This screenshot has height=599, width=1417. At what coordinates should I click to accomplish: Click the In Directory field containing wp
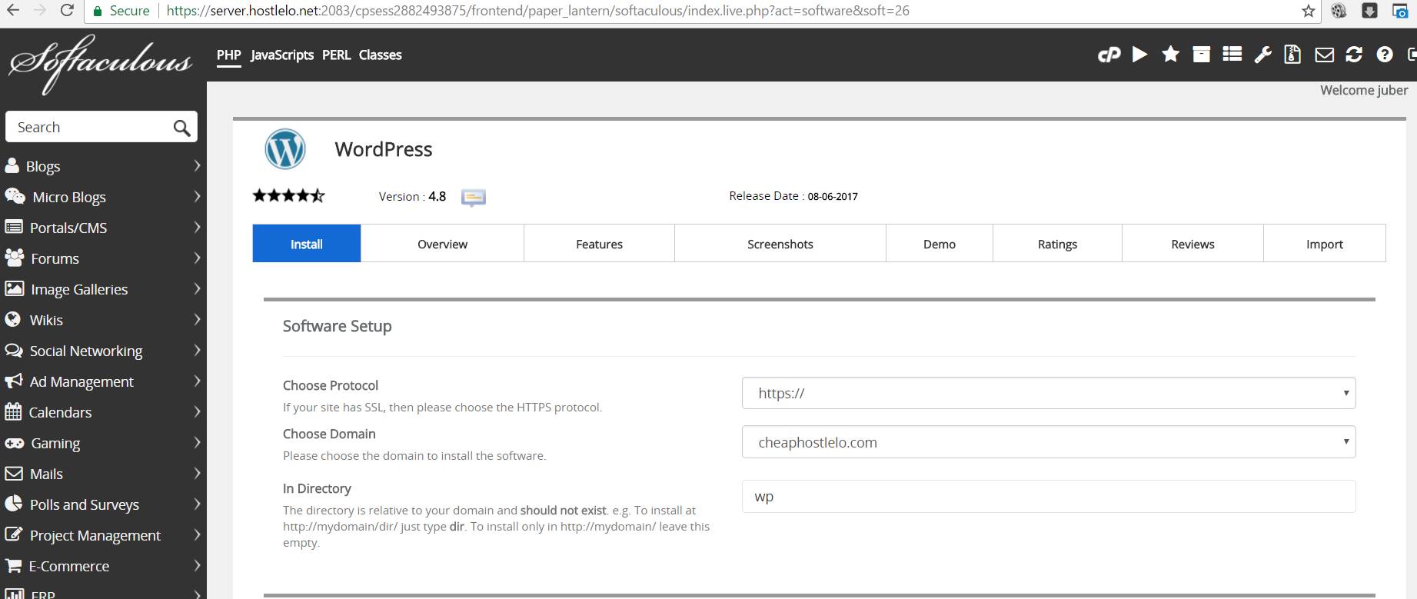point(1049,496)
